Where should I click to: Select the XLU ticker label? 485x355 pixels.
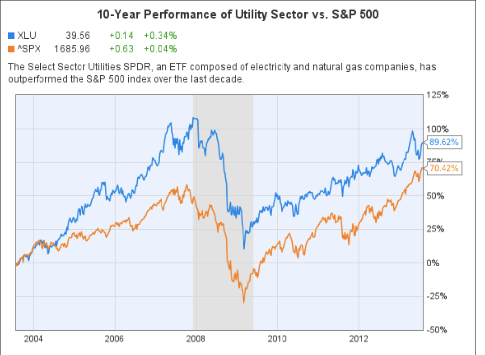pyautogui.click(x=27, y=35)
